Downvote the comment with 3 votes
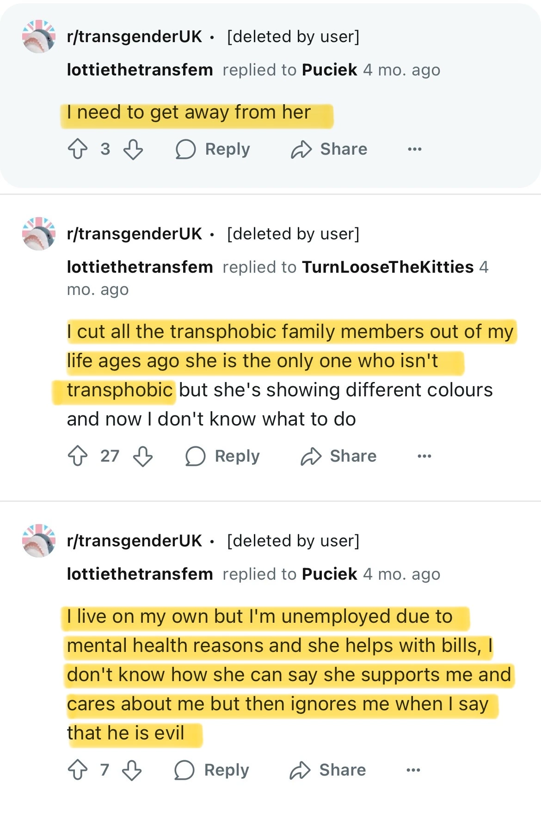 pos(133,150)
